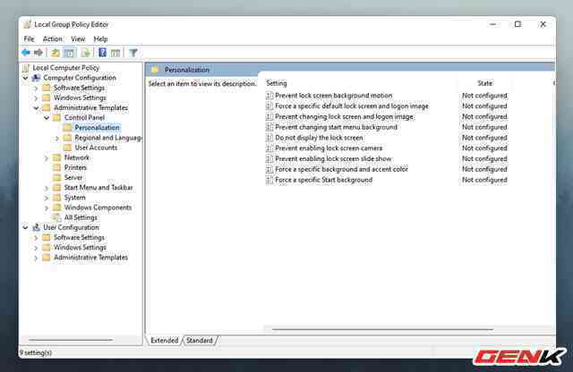The height and width of the screenshot is (372, 573).
Task: Open the File menu
Action: pos(29,39)
